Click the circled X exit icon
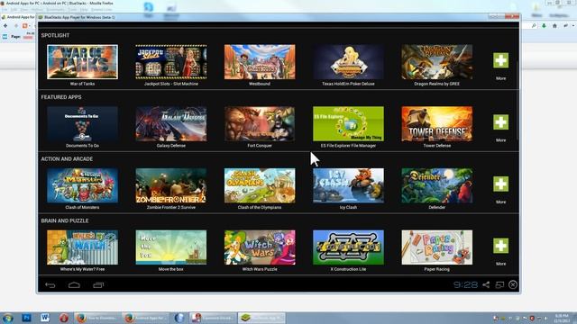Screen dimensions: 577x324 (x=513, y=284)
